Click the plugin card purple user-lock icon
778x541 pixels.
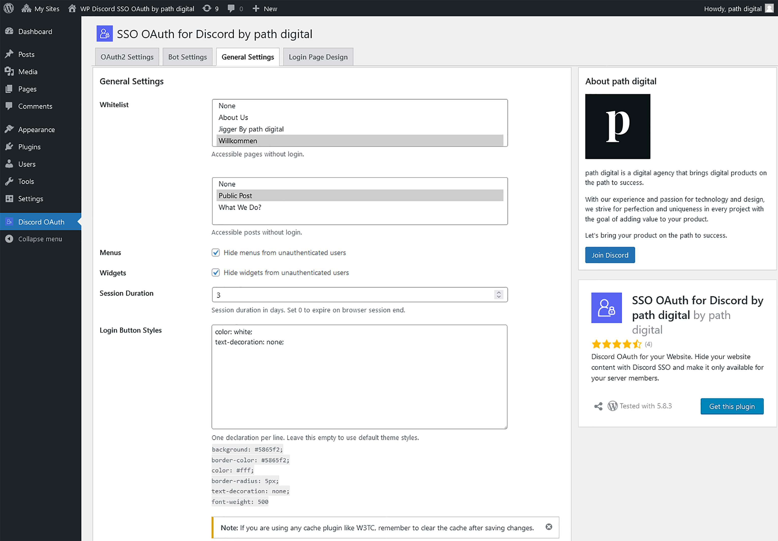pyautogui.click(x=606, y=308)
